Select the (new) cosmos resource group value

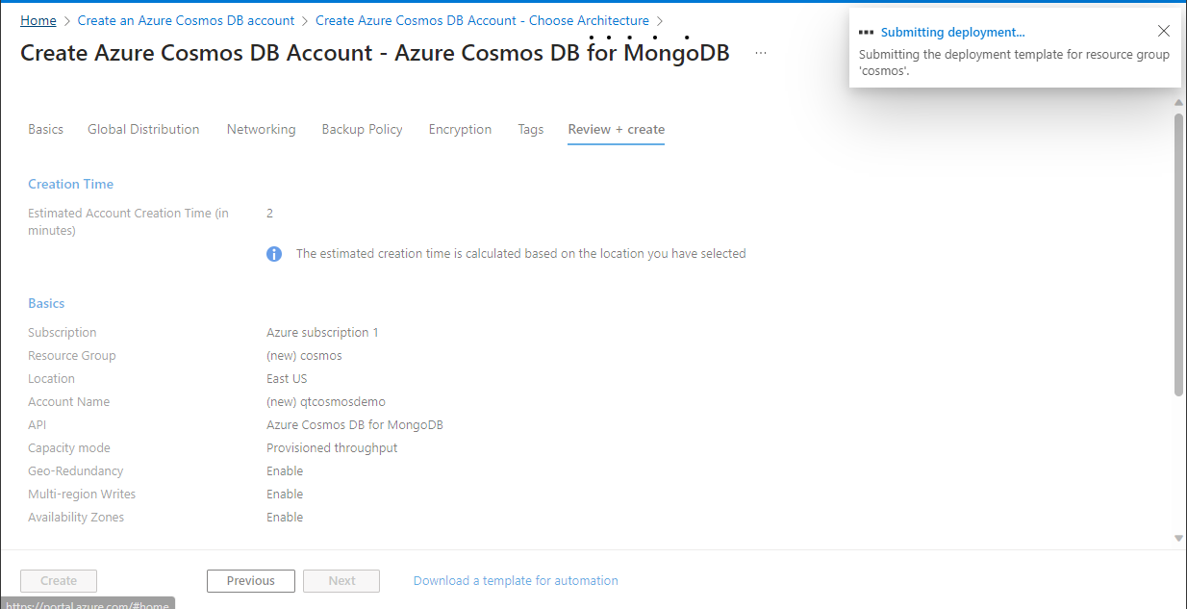[x=304, y=355]
